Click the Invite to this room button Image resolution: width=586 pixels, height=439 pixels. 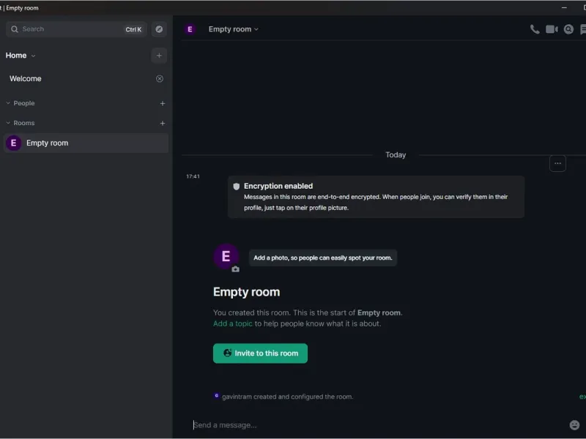click(260, 353)
